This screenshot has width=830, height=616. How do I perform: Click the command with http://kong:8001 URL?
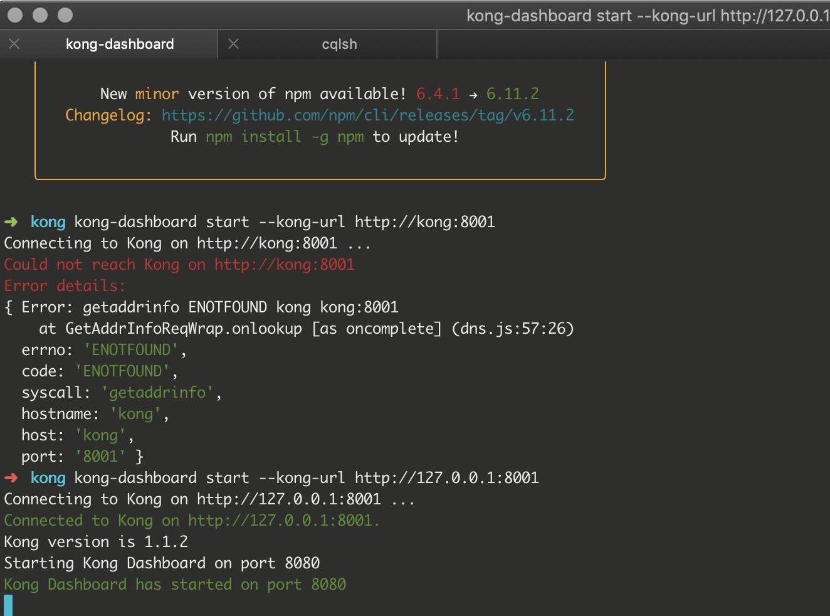click(x=285, y=222)
